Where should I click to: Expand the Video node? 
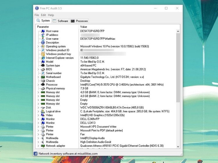click(38, 115)
